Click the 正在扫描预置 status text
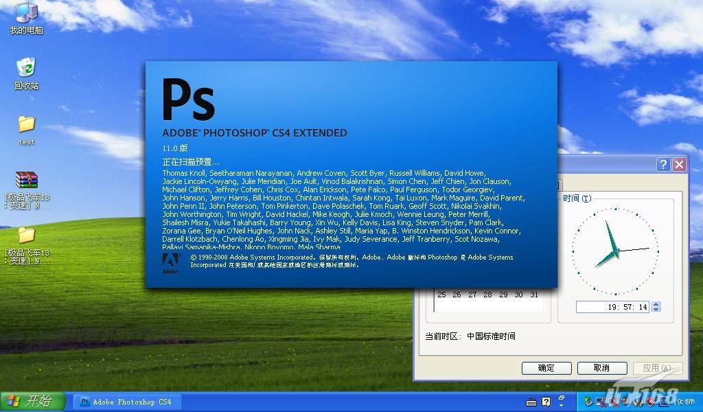703x412 pixels. 191,162
